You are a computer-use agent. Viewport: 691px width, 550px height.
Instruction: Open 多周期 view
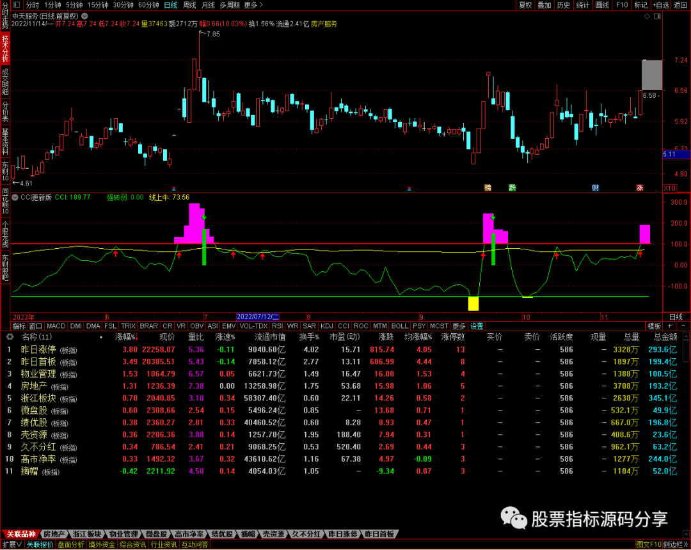pyautogui.click(x=230, y=5)
